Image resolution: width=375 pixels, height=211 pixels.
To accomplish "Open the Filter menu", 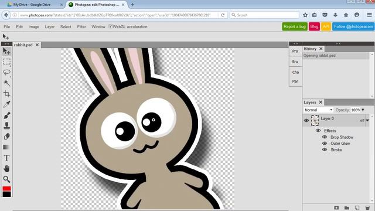I will (x=81, y=27).
